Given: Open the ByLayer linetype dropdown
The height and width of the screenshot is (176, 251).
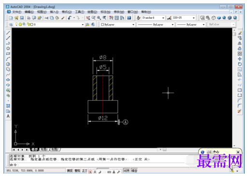Looking at the screenshot, I should (173, 25).
